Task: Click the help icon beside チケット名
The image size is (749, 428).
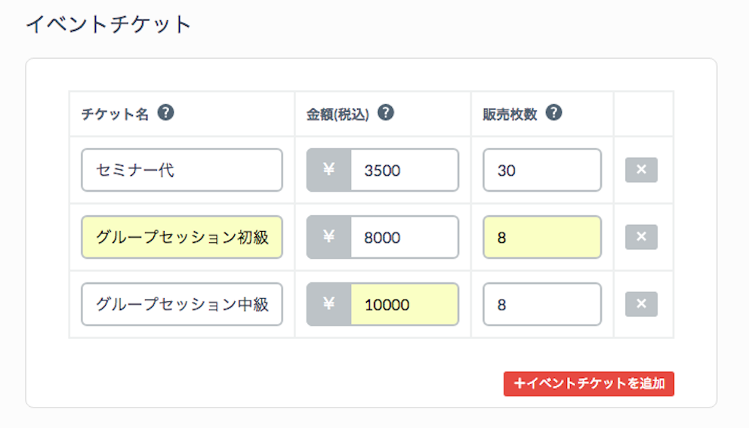Action: pyautogui.click(x=166, y=112)
